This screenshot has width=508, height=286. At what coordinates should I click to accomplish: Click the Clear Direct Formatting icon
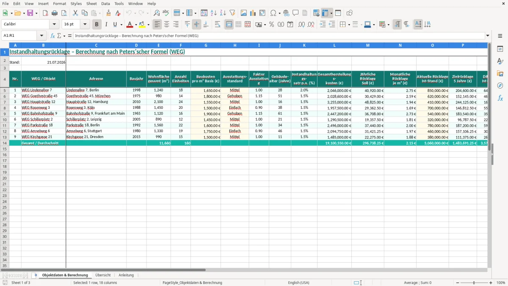click(118, 13)
